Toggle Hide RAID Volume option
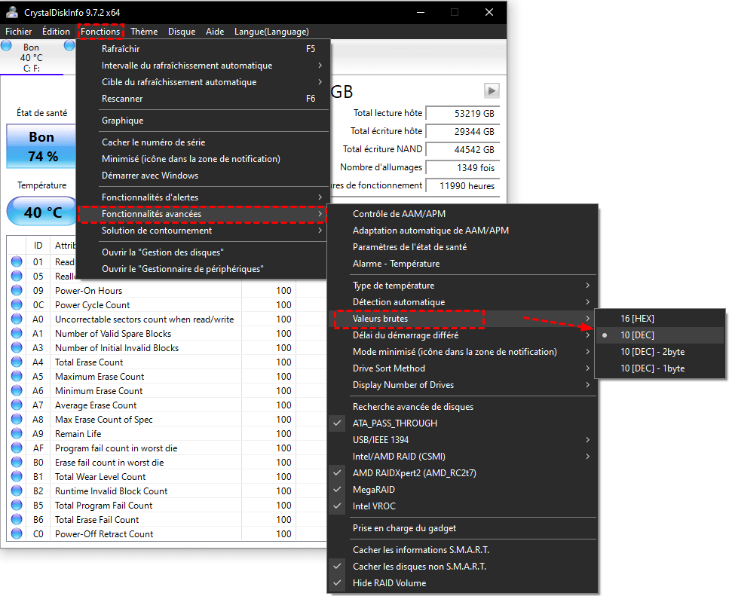 pyautogui.click(x=463, y=583)
